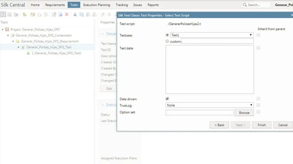
Task: Click the grid view toolbar icon
Action: [16, 14]
